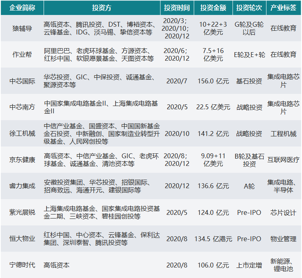The height and width of the screenshot is (278, 302).
Task: Click the 恒大物业 company name cell
Action: tap(22, 239)
